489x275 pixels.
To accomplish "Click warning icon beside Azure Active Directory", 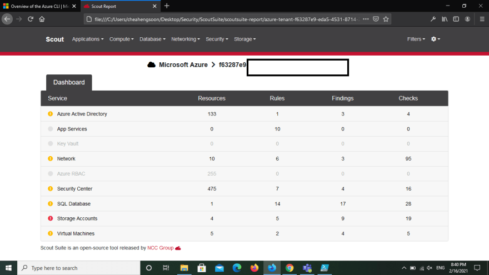I will 50,114.
